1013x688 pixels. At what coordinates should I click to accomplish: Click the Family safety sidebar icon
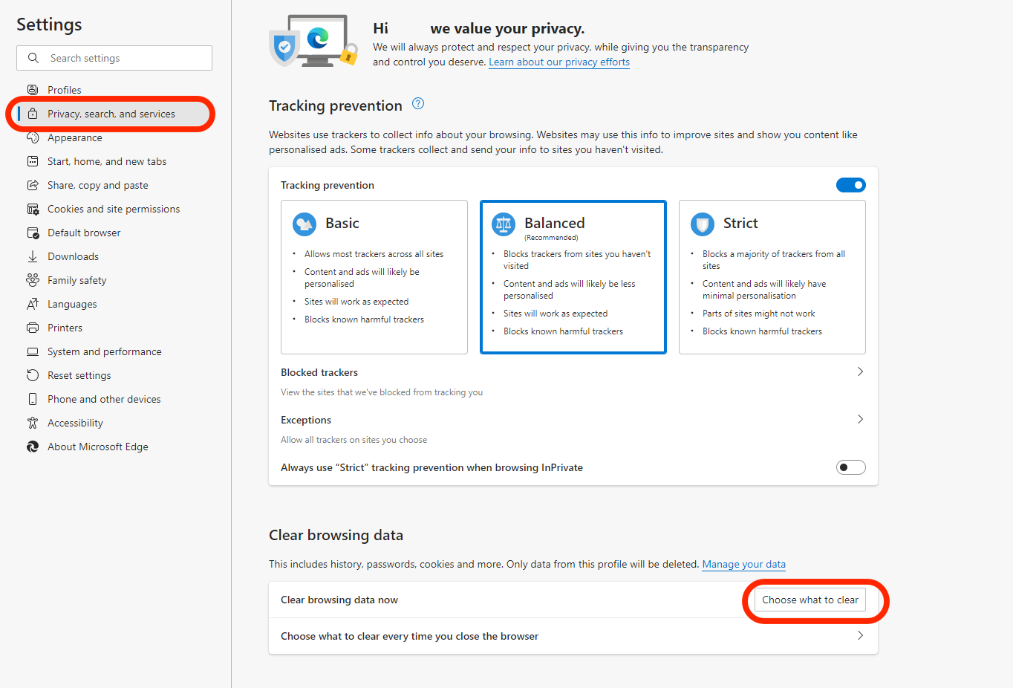pos(33,280)
